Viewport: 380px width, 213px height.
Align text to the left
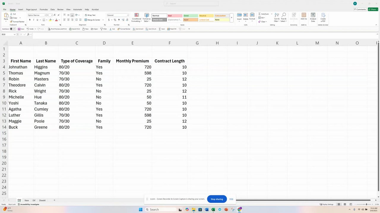(64, 20)
